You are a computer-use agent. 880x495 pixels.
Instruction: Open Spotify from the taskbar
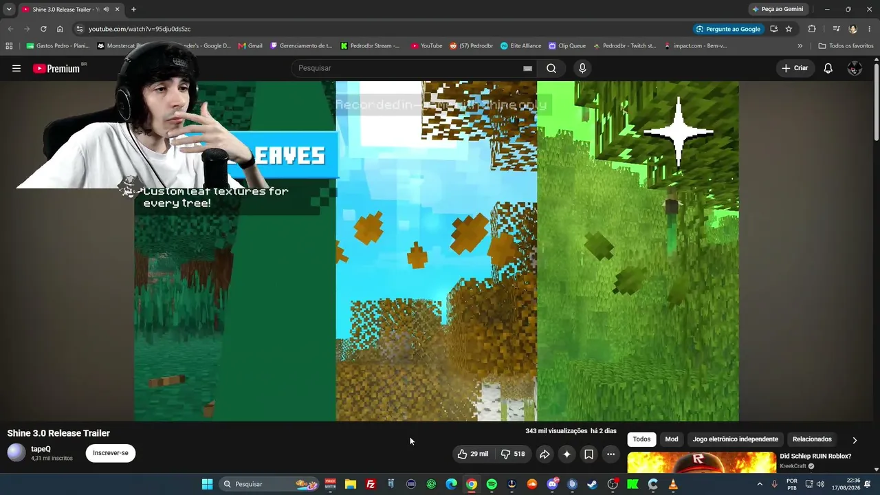point(492,484)
